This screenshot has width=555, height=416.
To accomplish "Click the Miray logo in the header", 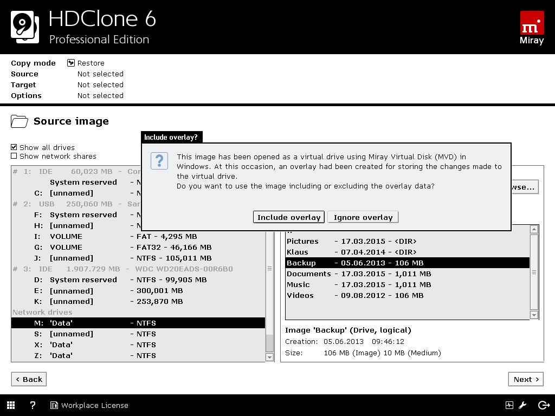I will click(x=532, y=28).
